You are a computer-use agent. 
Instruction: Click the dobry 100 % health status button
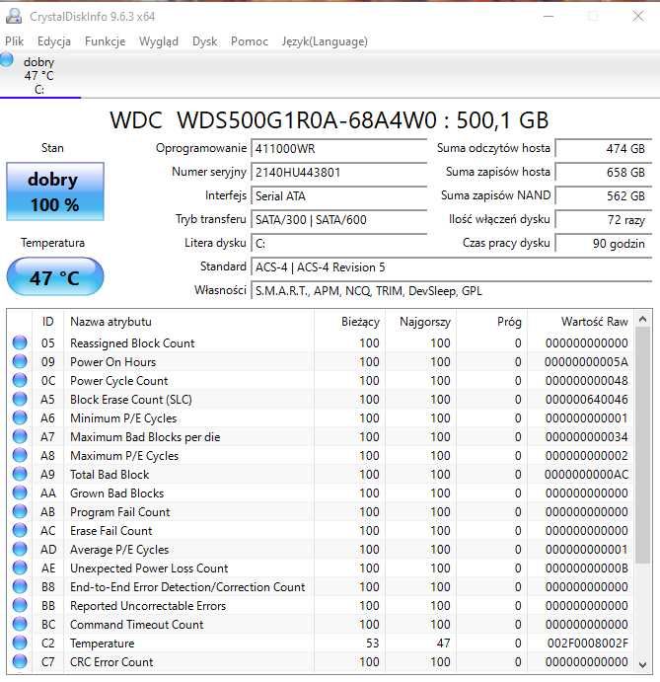pyautogui.click(x=55, y=191)
